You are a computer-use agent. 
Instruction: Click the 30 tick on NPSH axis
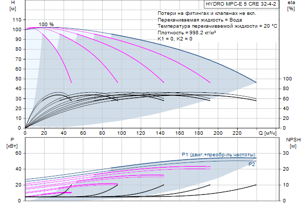click(x=286, y=153)
